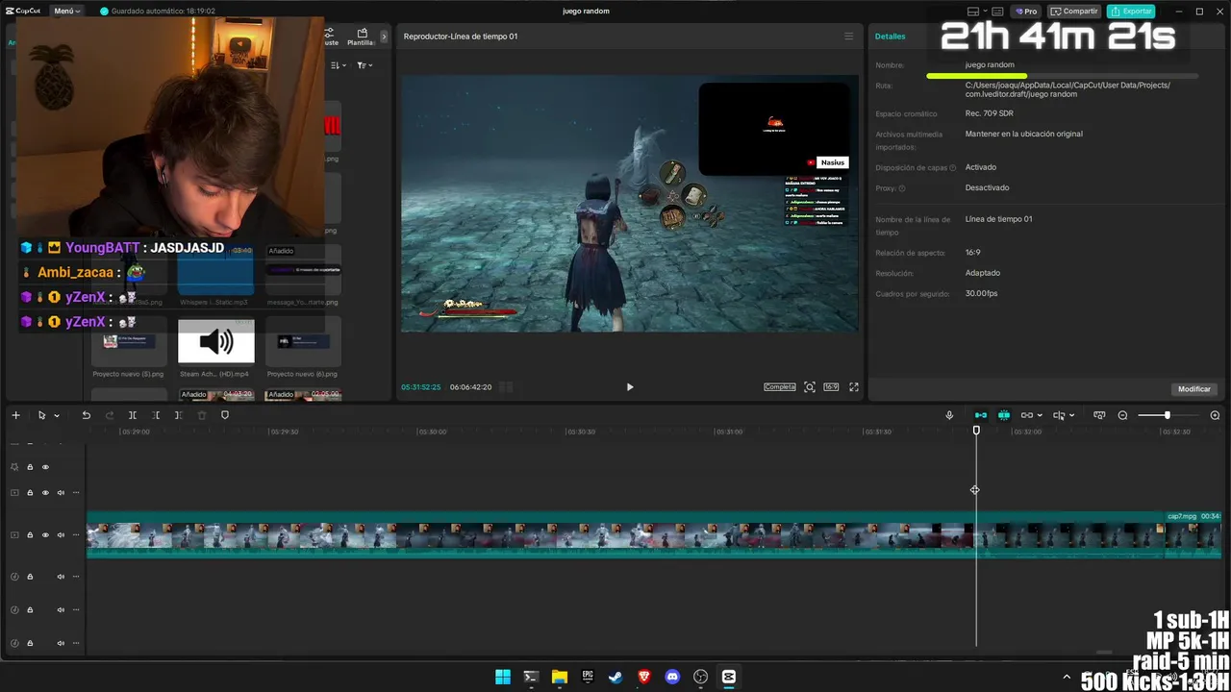Lock the main video track containing clips
The width and height of the screenshot is (1231, 692).
click(30, 535)
